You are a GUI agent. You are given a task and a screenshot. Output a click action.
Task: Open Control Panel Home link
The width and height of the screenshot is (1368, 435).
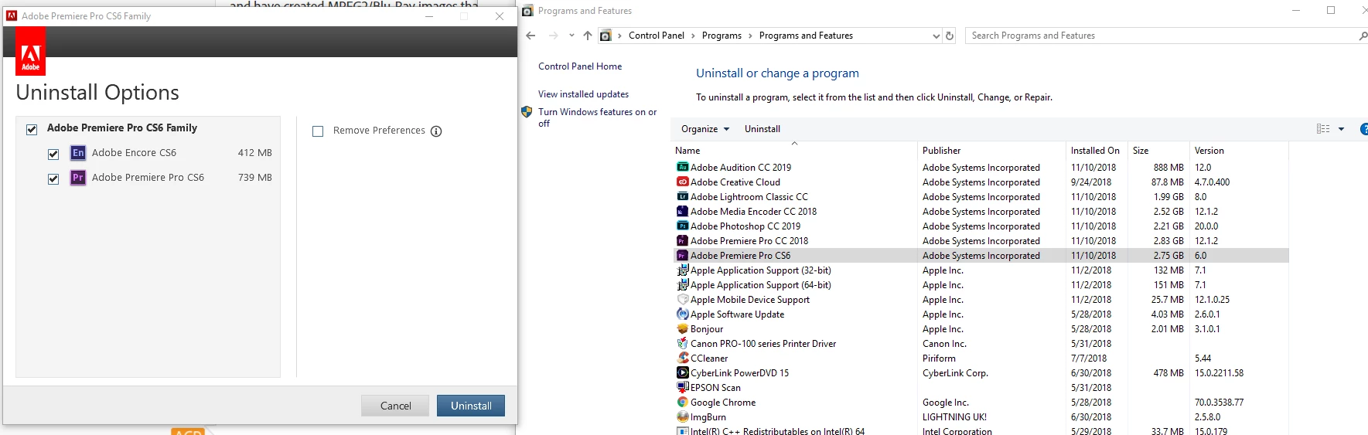pyautogui.click(x=580, y=66)
